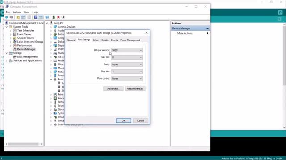This screenshot has width=286, height=160.
Task: Open the View menu
Action: pyautogui.click(x=26, y=12)
